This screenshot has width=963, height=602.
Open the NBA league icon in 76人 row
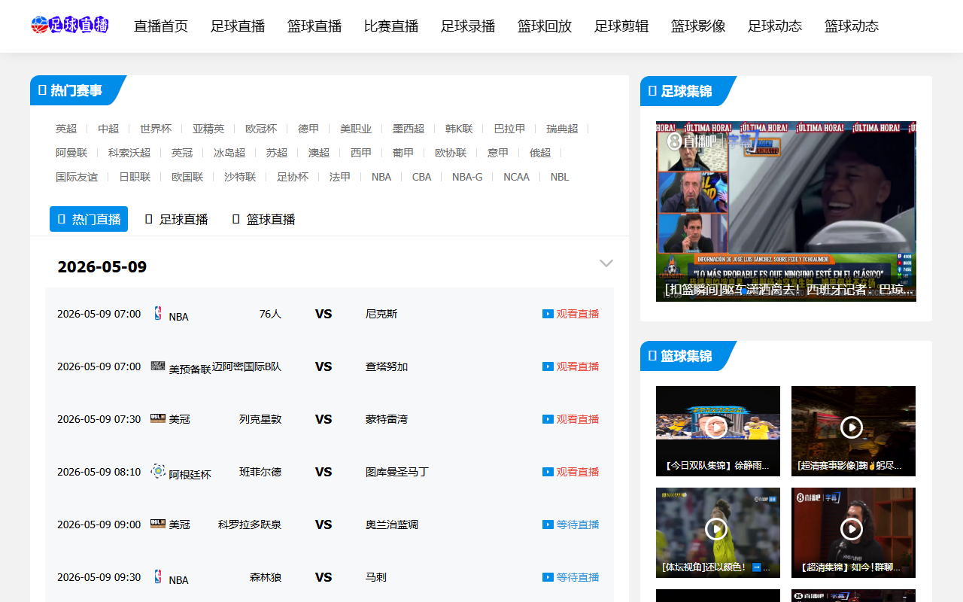[158, 313]
